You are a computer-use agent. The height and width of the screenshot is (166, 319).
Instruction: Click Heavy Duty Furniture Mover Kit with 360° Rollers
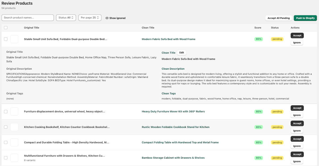pos(173,111)
